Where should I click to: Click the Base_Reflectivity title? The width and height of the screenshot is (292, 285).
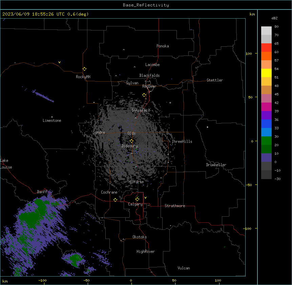click(x=146, y=5)
